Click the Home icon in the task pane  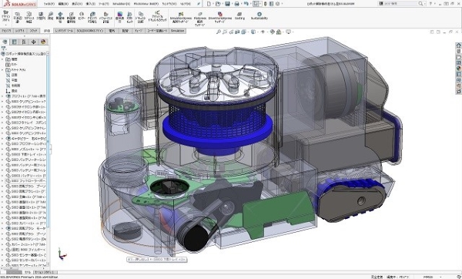click(x=458, y=45)
